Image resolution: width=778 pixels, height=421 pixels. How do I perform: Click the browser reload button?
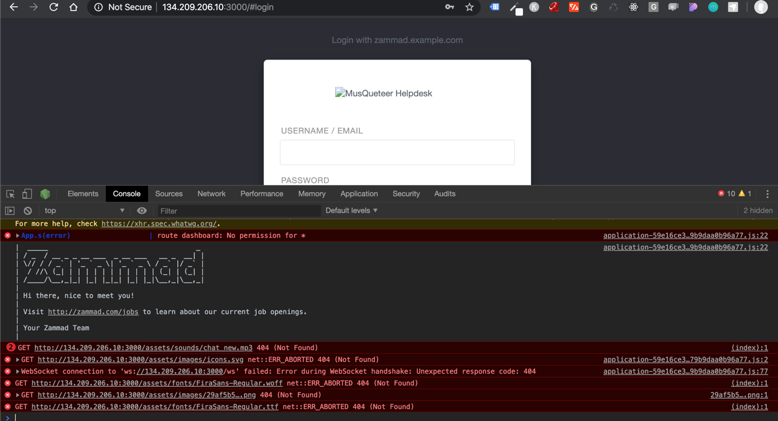[54, 7]
